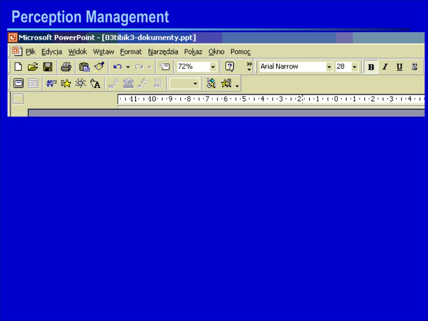This screenshot has width=428, height=321.
Task: Open the Plik menu
Action: tap(31, 51)
